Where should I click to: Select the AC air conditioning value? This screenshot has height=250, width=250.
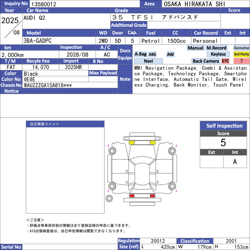tap(107, 55)
